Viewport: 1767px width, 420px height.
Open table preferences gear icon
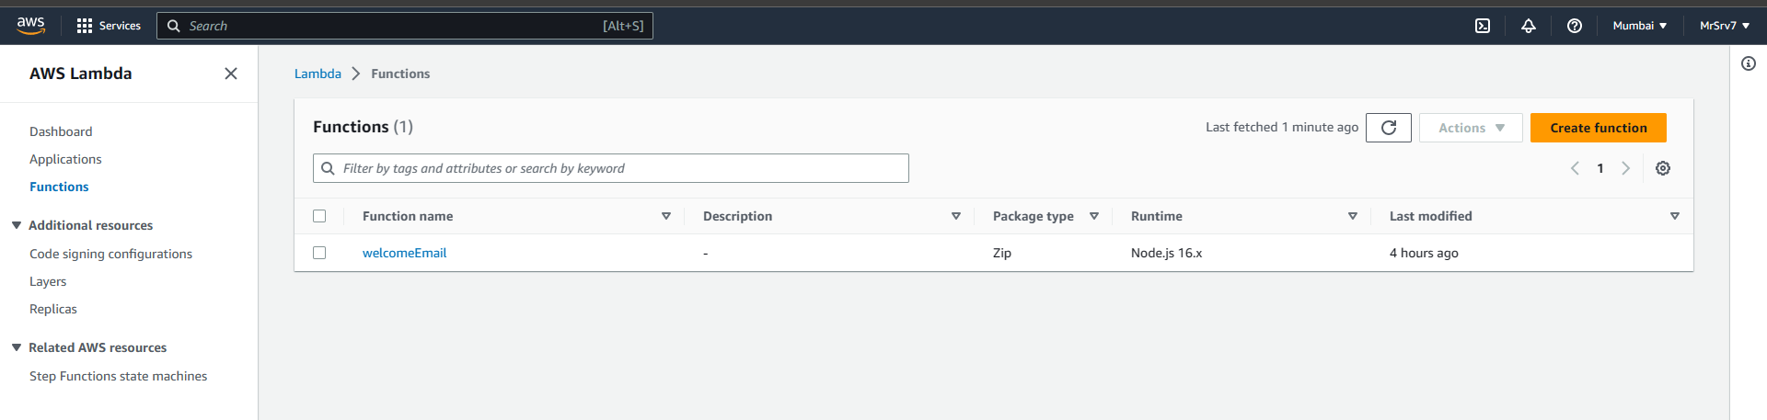tap(1663, 168)
